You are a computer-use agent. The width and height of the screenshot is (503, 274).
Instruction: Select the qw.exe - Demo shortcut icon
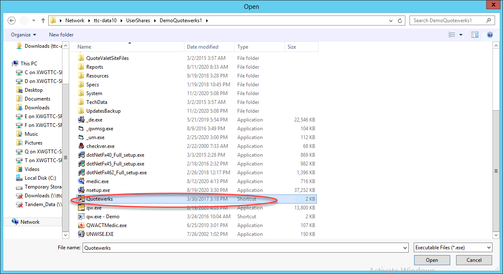(81, 217)
